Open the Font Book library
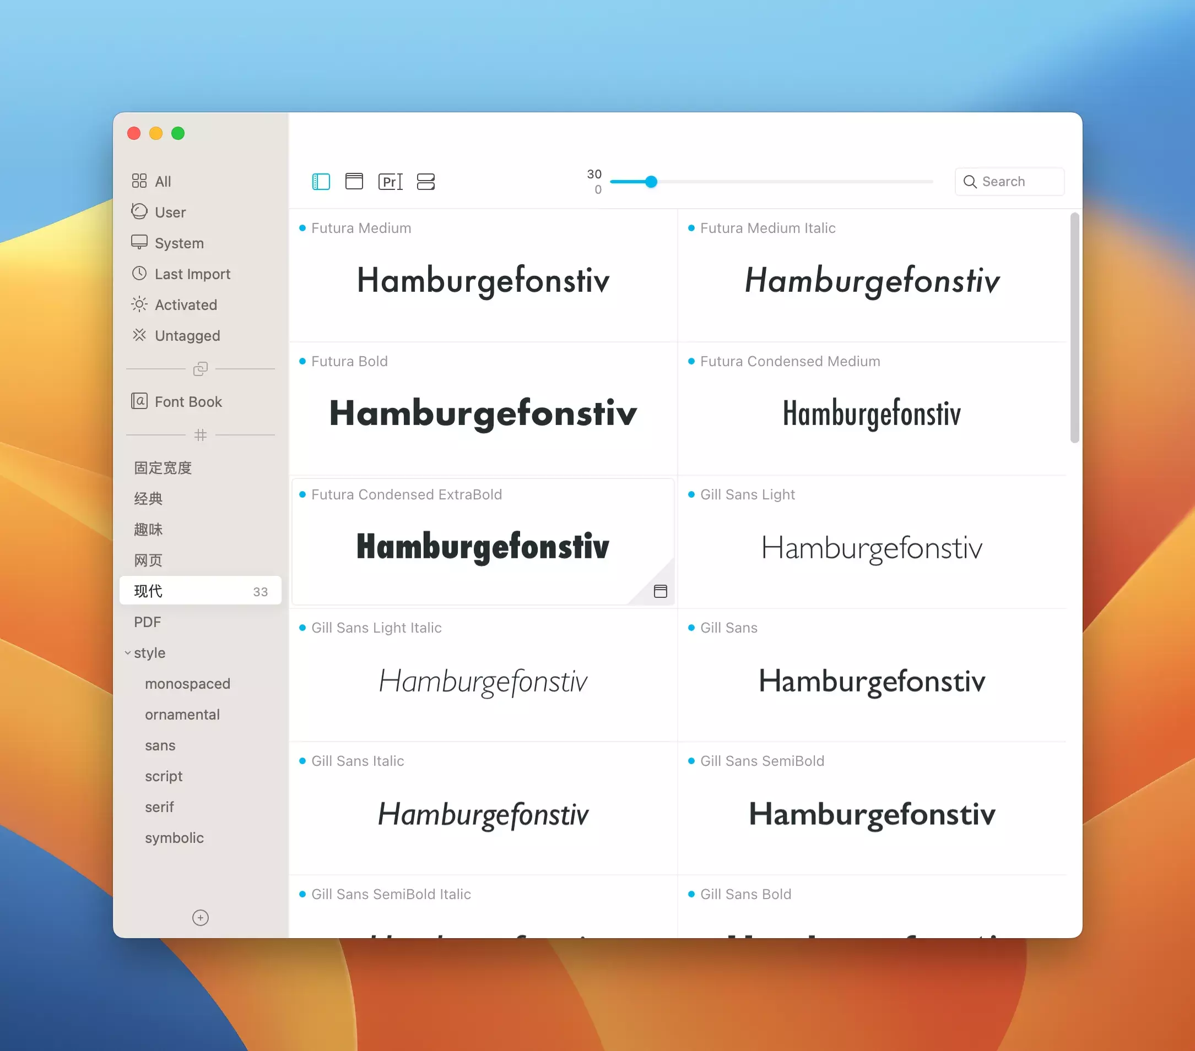This screenshot has width=1195, height=1051. [188, 401]
